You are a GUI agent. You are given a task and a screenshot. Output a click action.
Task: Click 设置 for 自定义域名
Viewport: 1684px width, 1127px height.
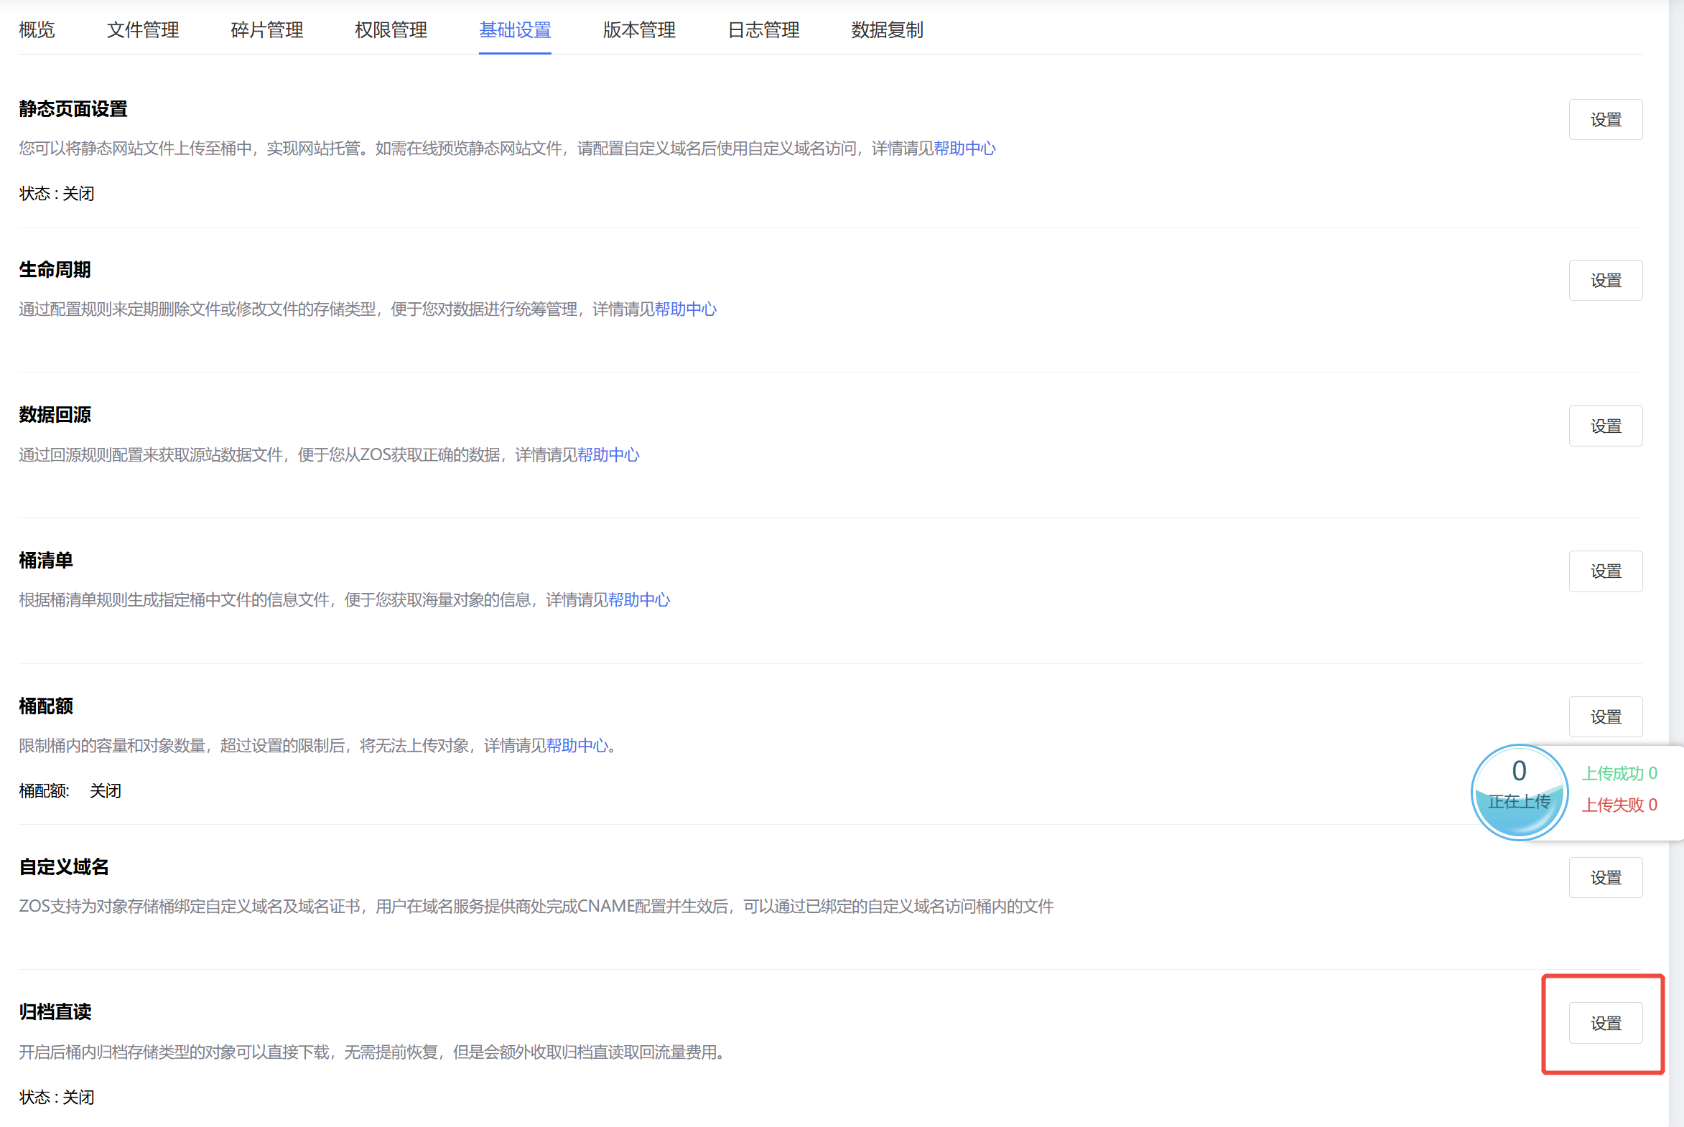coord(1605,878)
